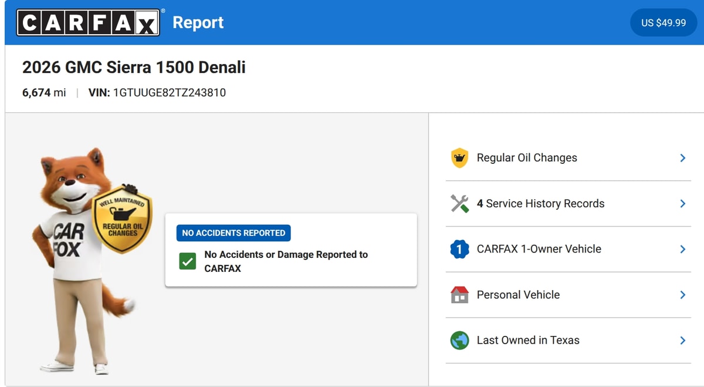Open Regular Oil Changes details

pos(568,158)
